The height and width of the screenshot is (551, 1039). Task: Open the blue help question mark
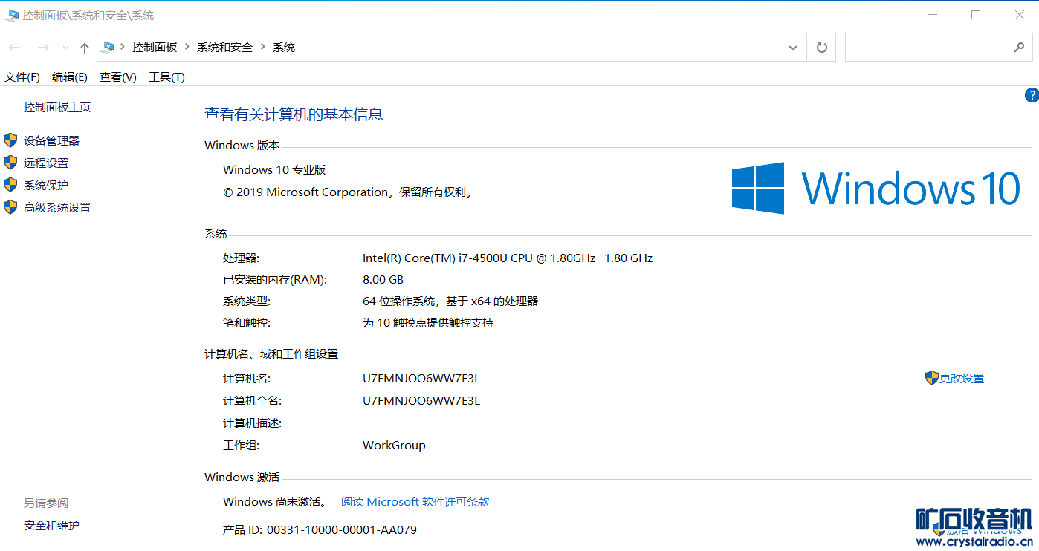pyautogui.click(x=1032, y=95)
